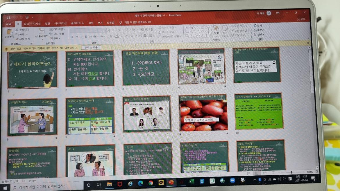
Task: Close the security warning bar
Action: click(x=308, y=43)
